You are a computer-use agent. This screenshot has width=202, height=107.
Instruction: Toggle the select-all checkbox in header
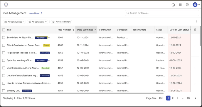pyautogui.click(x=4, y=30)
